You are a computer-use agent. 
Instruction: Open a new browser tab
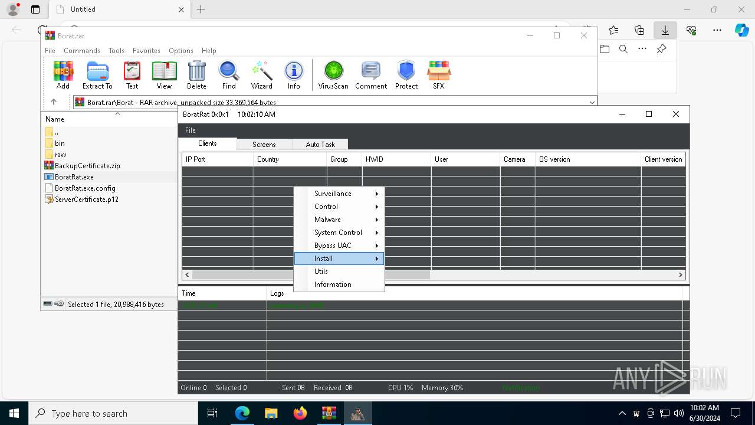pos(201,9)
